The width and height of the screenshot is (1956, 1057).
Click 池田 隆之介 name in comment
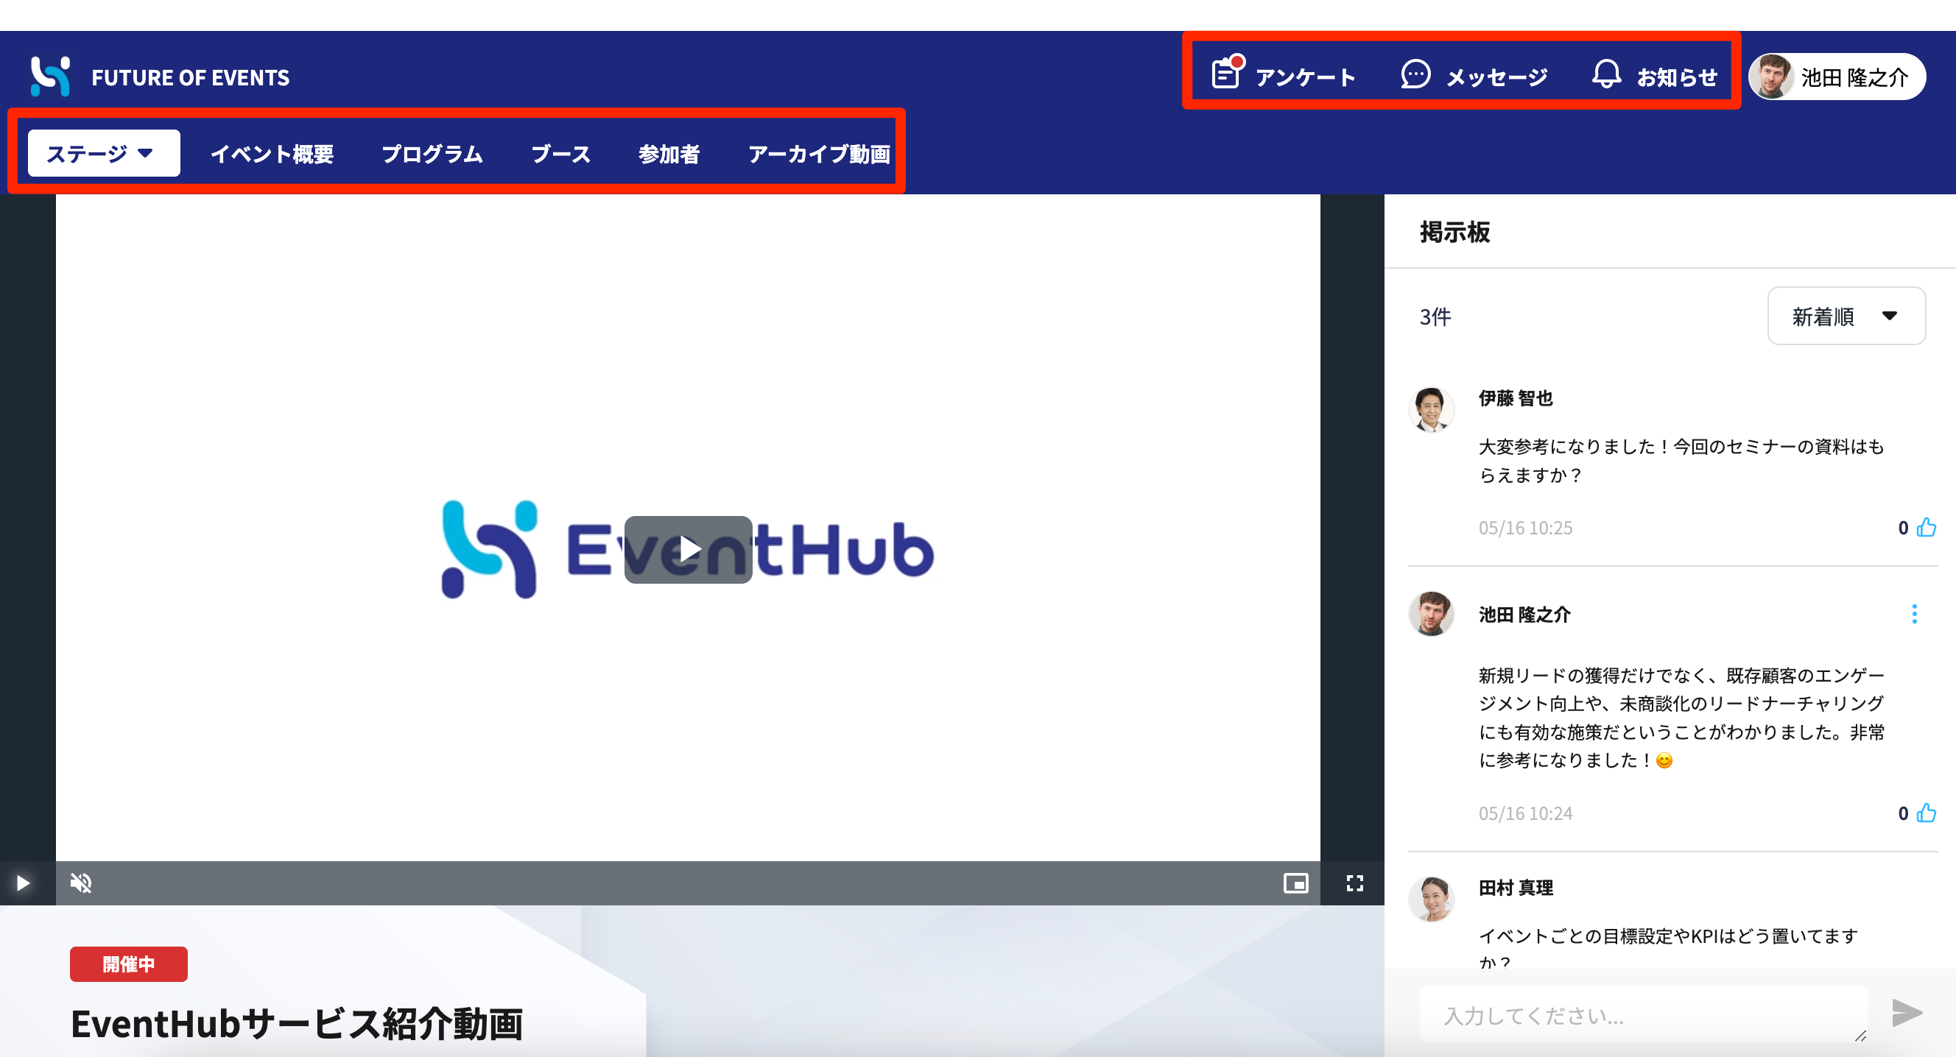point(1524,615)
